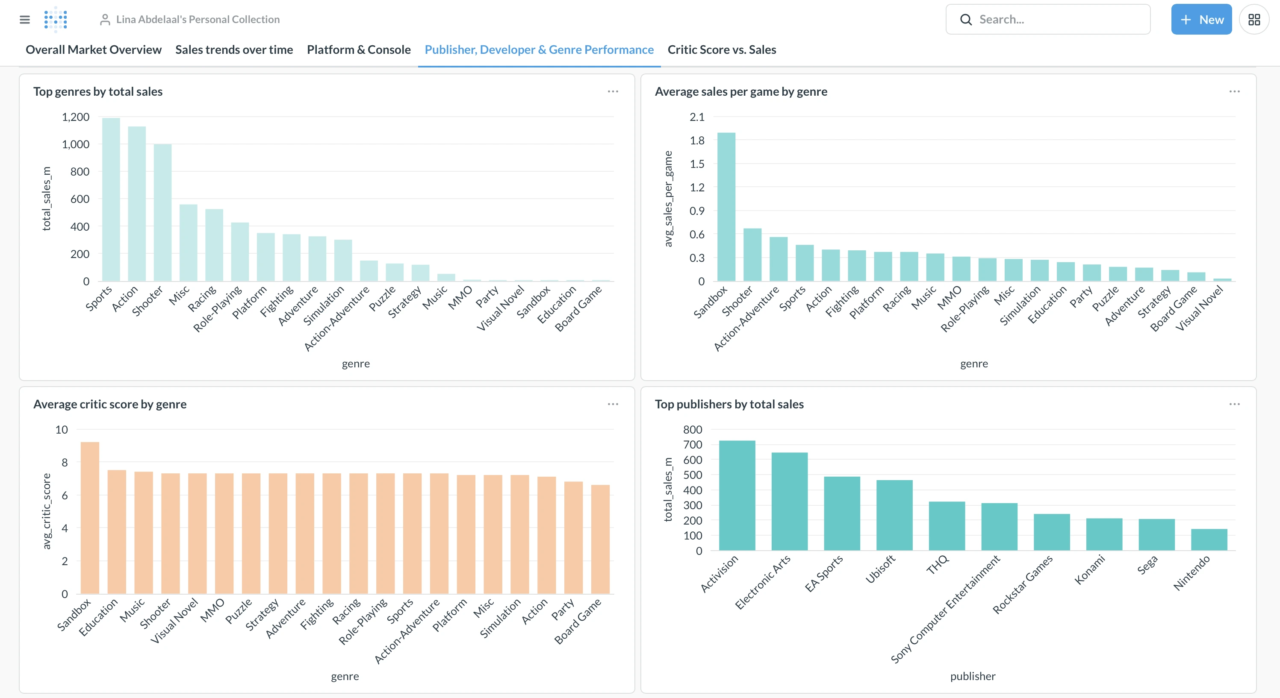Open Lina Abdelaal's Personal Collection link
Viewport: 1280px width, 698px height.
pyautogui.click(x=198, y=19)
